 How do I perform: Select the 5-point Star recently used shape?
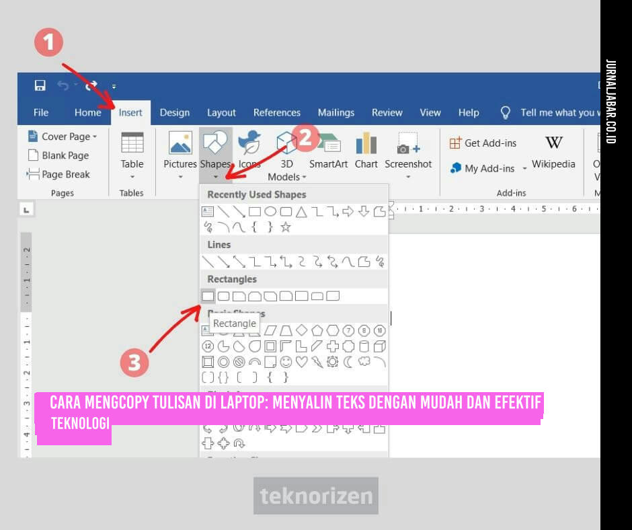[285, 227]
